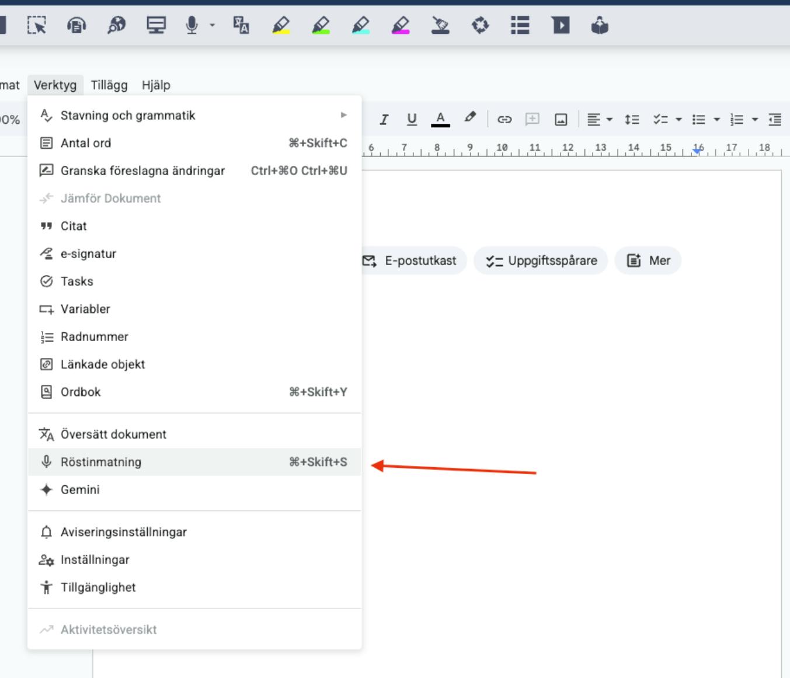Open the checklist dropdown arrow
790x678 pixels.
coord(678,120)
